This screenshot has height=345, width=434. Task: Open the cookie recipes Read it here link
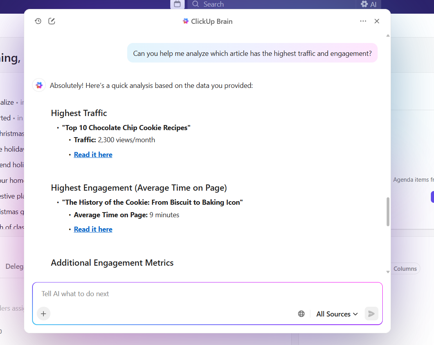[x=93, y=154]
